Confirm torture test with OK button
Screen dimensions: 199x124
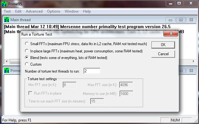163,45
